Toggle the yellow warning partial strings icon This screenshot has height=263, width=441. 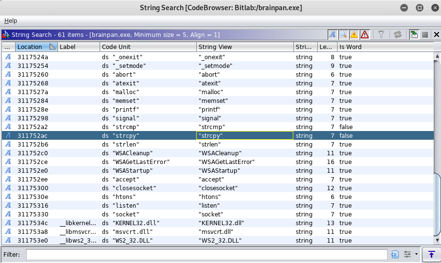click(x=354, y=34)
